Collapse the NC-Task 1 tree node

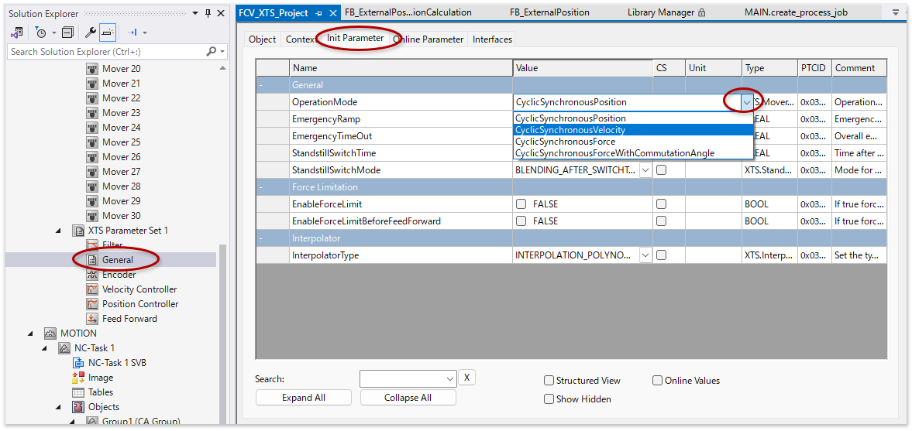point(45,348)
